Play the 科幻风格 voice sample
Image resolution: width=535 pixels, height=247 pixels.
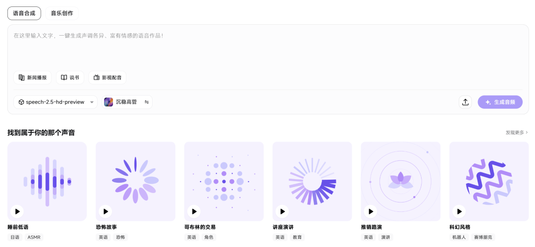pos(459,211)
